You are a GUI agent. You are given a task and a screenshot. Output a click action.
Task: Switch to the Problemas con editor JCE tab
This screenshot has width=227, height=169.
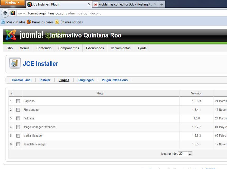(125, 4)
